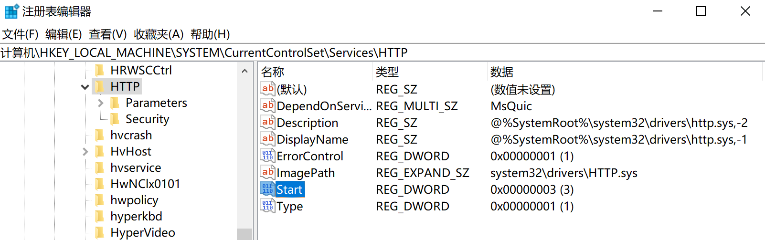Open the 文件(F) menu
The width and height of the screenshot is (765, 240).
coord(20,34)
